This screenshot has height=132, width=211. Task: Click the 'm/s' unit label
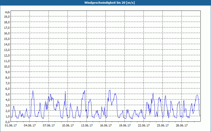click(7, 12)
